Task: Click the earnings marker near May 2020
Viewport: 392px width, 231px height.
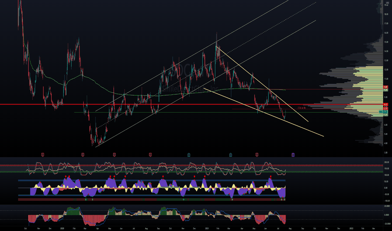Action: 114,155
